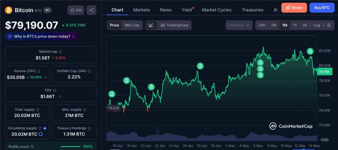Open the Market Cycles tab
The height and width of the screenshot is (150, 338).
pyautogui.click(x=217, y=10)
